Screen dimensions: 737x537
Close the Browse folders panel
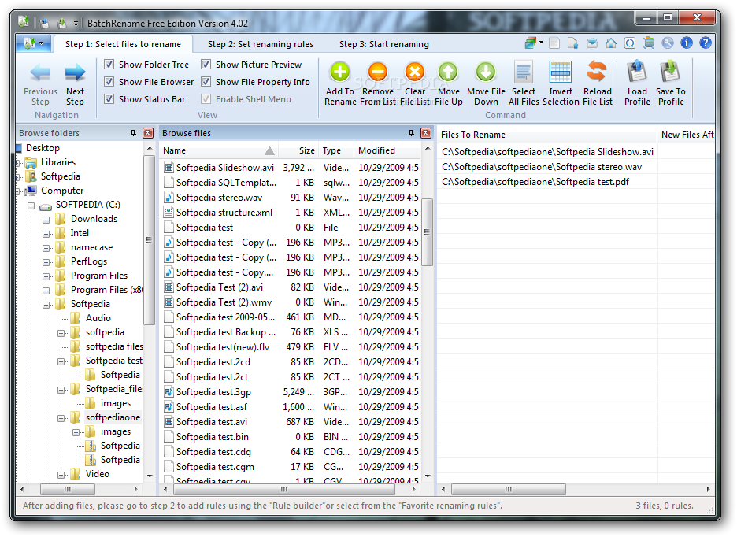[x=148, y=133]
